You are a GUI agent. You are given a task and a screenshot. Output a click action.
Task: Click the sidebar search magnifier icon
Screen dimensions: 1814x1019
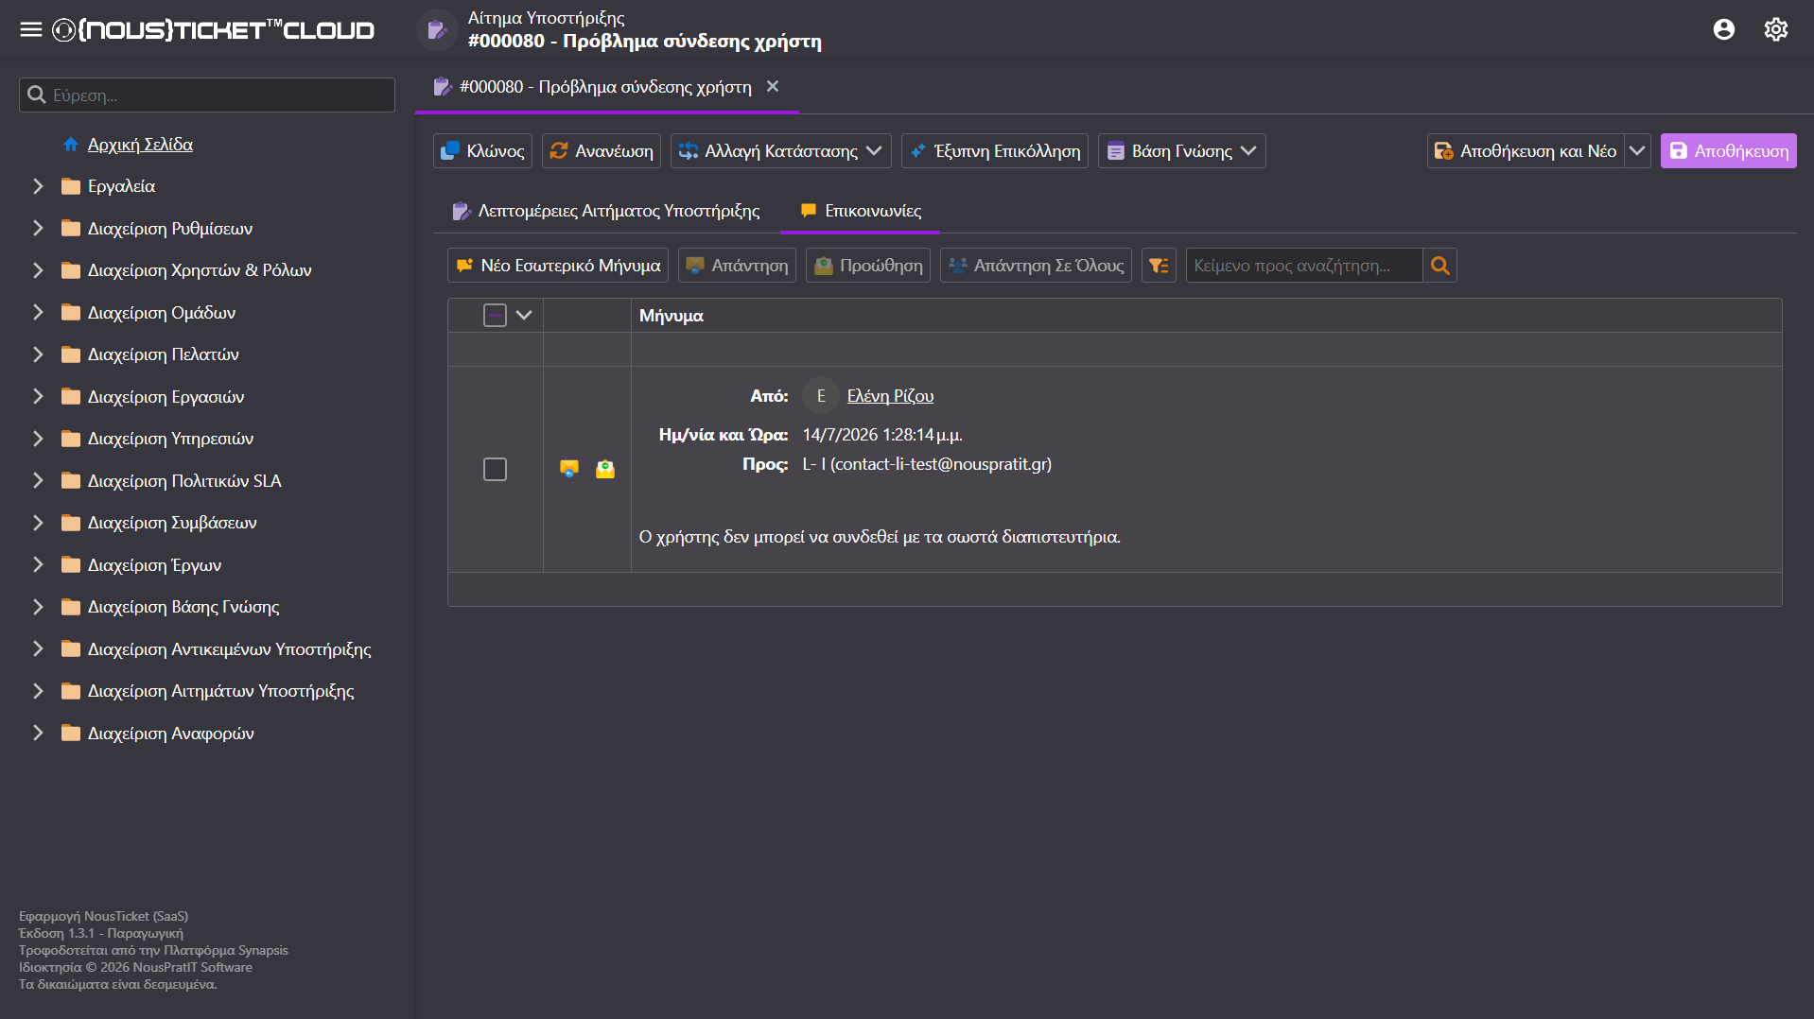[x=37, y=95]
